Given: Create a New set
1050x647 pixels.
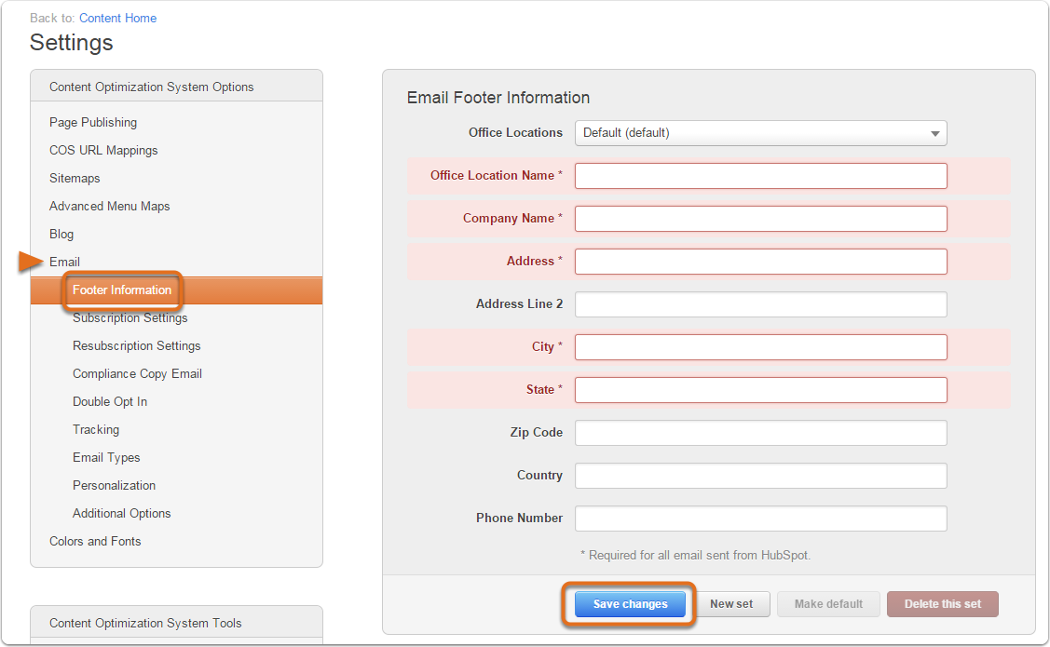Looking at the screenshot, I should pyautogui.click(x=731, y=604).
